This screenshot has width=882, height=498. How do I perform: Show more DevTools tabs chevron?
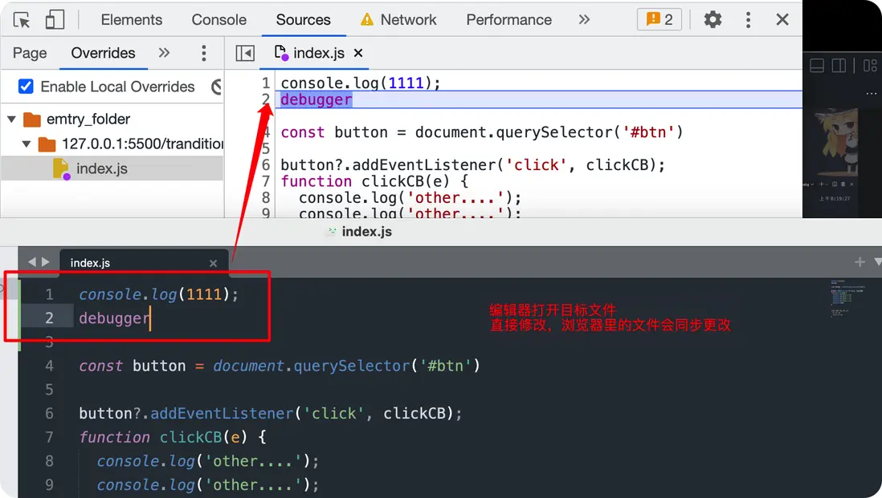coord(584,20)
